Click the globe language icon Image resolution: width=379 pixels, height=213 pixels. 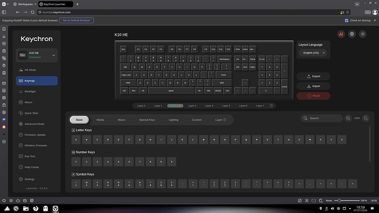coord(352,34)
